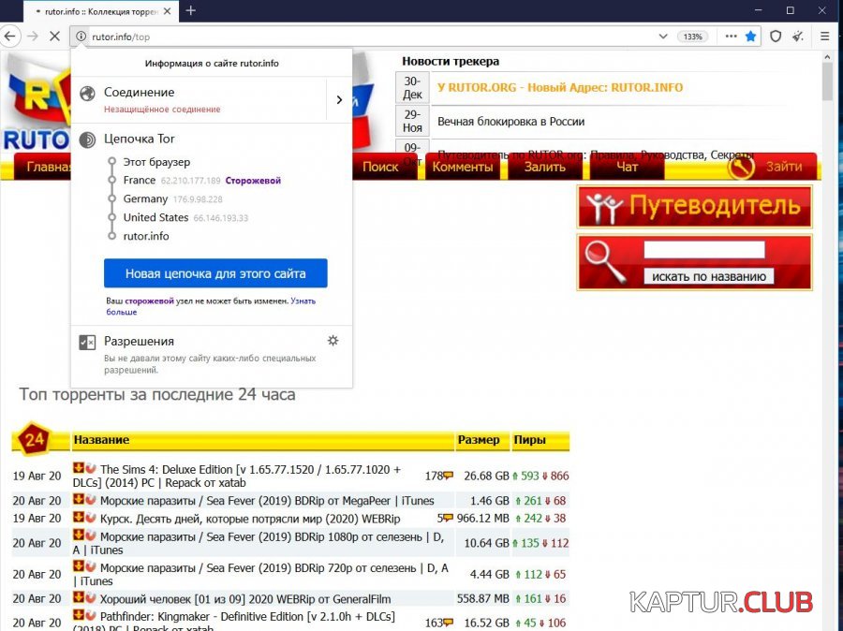Click magnet icon for Sea Fever 1080p row

click(90, 536)
